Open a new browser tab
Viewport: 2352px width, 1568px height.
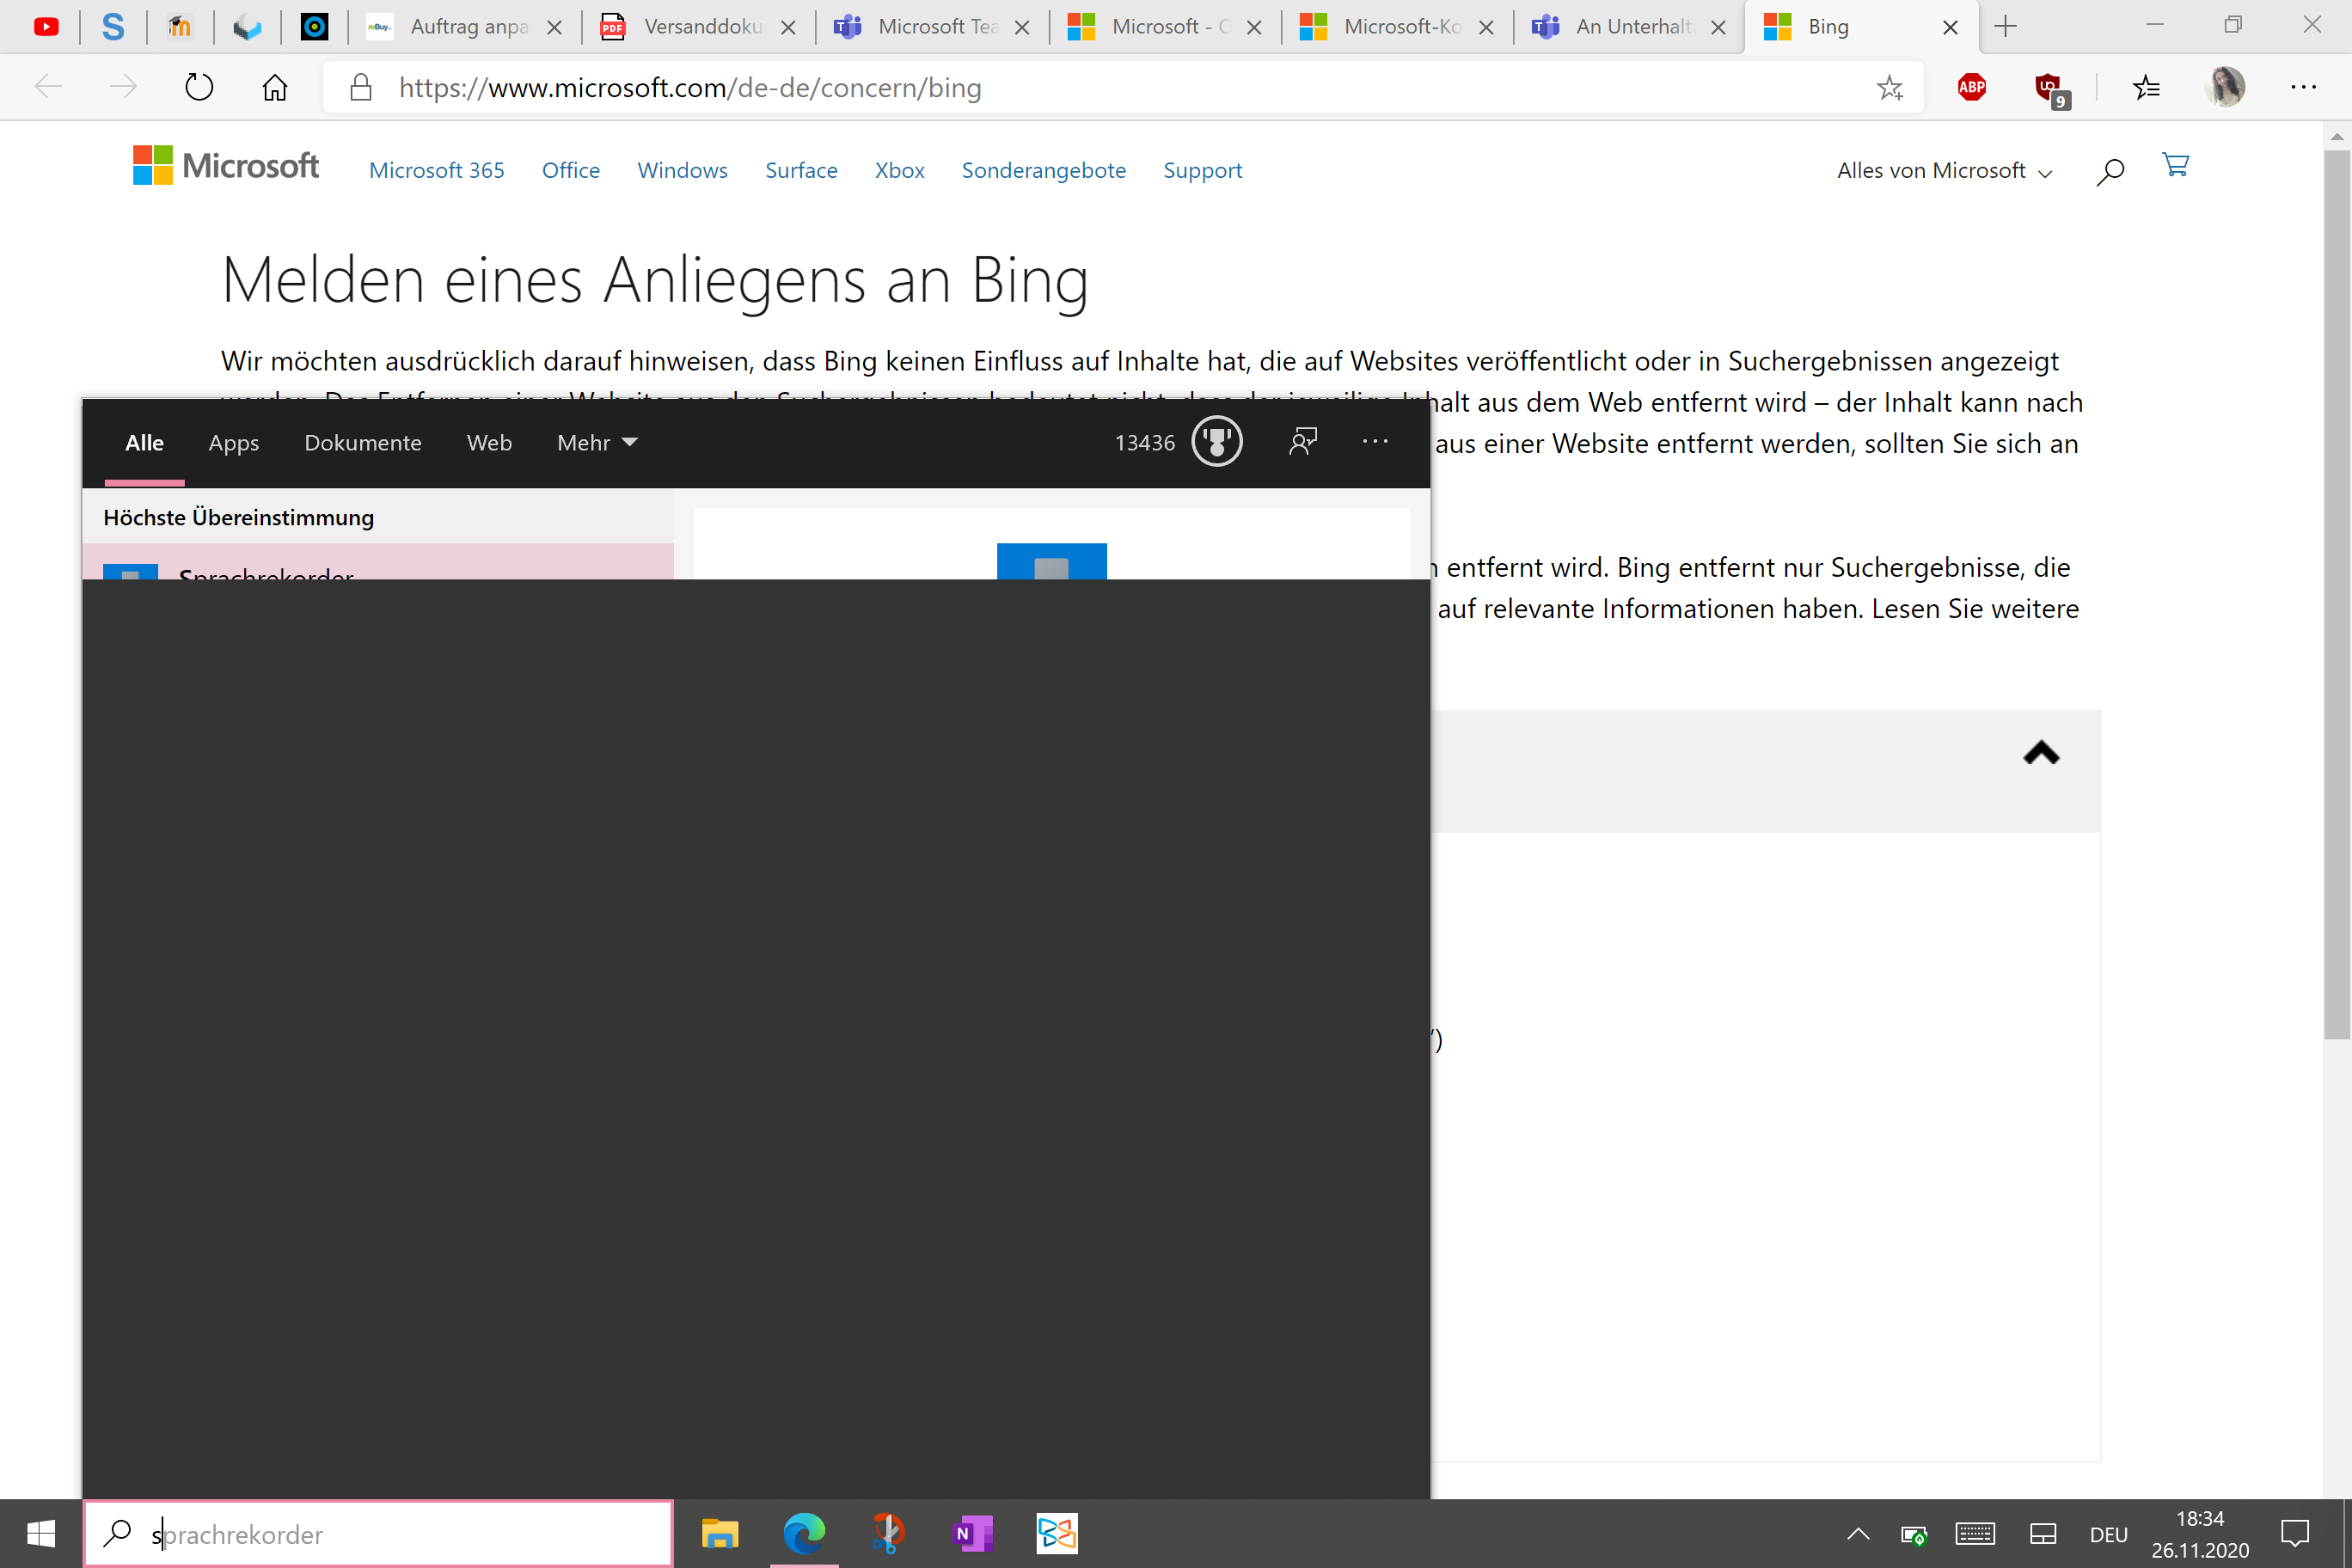(x=2006, y=27)
